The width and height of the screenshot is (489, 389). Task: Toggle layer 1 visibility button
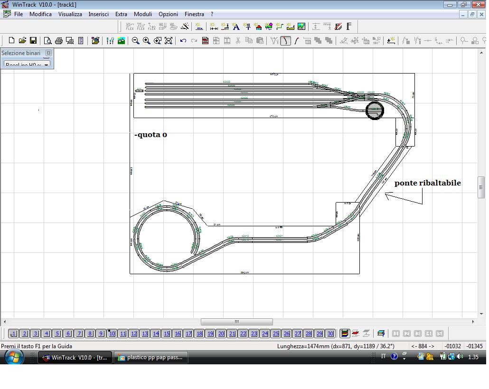(x=13, y=333)
